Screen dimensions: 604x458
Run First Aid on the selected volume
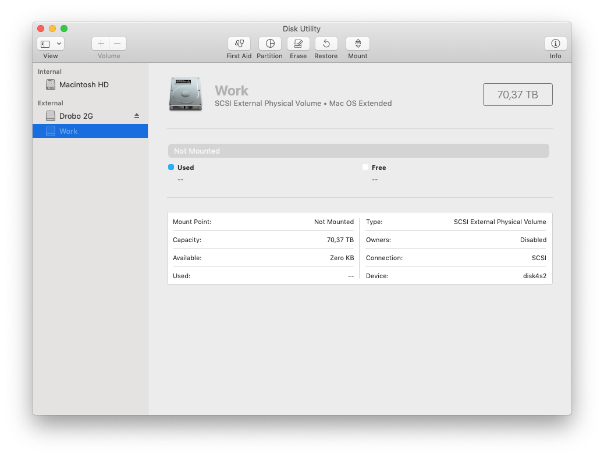pos(239,44)
